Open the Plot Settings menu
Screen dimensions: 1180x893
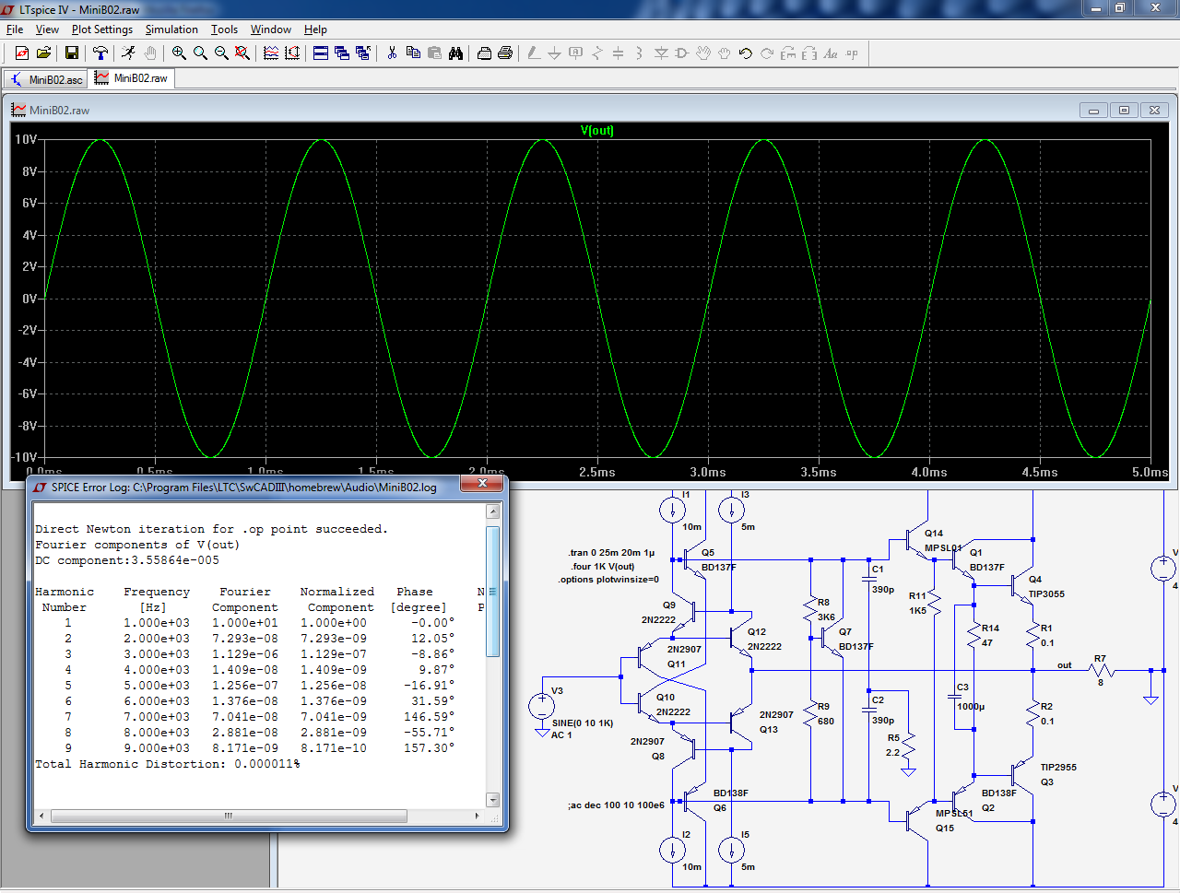tap(102, 29)
